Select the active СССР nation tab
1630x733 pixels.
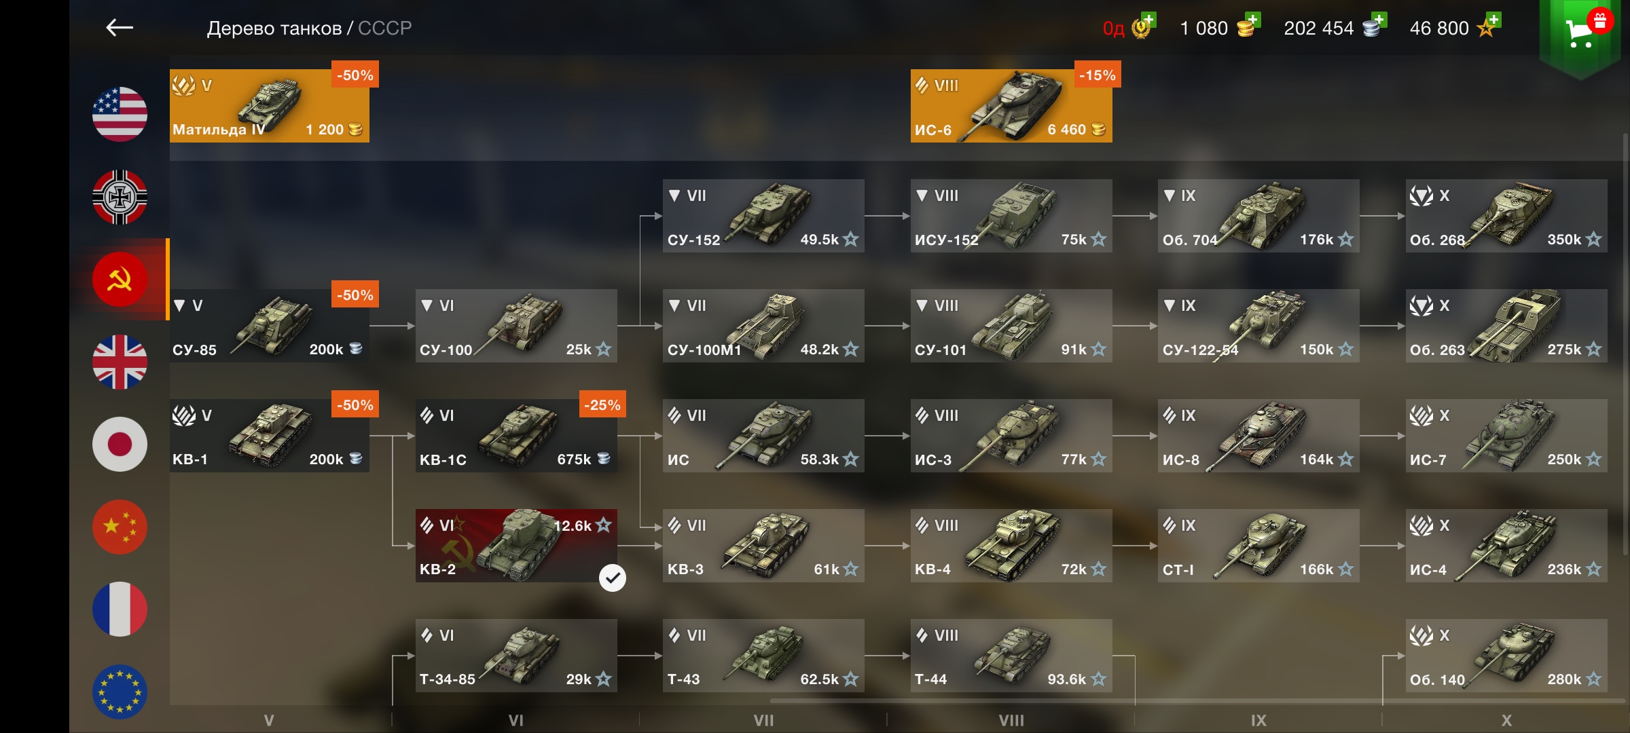pyautogui.click(x=120, y=279)
